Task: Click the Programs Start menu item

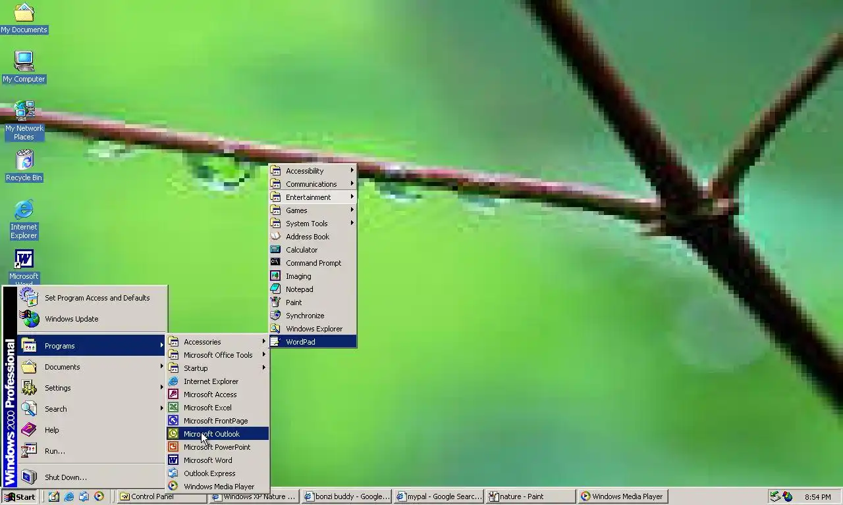Action: (92, 346)
